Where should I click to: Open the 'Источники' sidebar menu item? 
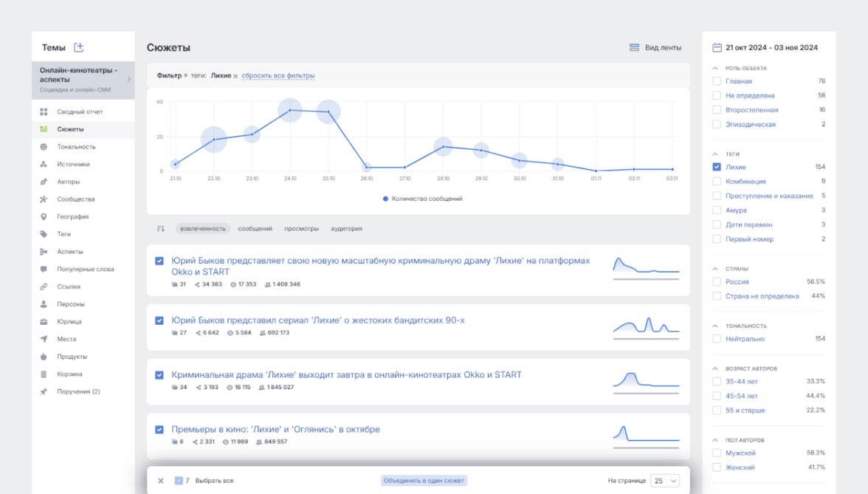click(x=73, y=165)
